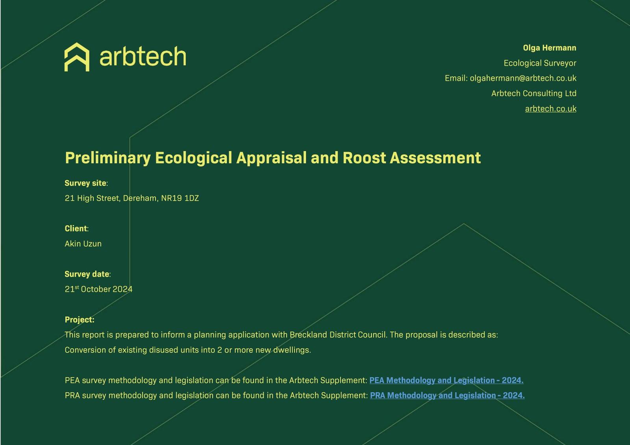Click the author name Olga Hermann
This screenshot has width=630, height=445.
549,48
